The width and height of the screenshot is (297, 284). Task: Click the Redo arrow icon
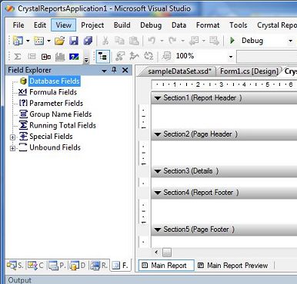click(173, 41)
